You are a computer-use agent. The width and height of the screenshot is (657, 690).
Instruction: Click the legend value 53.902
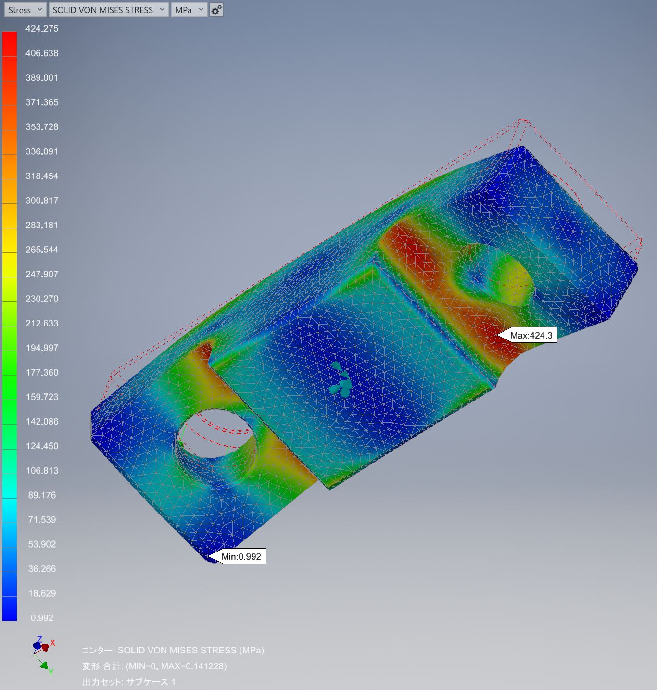(x=42, y=544)
